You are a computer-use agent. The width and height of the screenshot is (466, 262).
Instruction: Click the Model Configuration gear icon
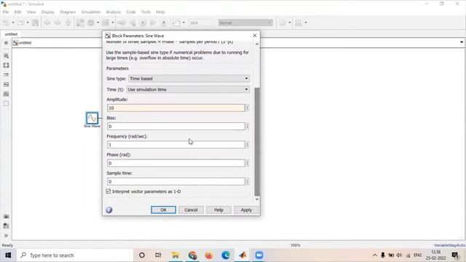click(91, 23)
